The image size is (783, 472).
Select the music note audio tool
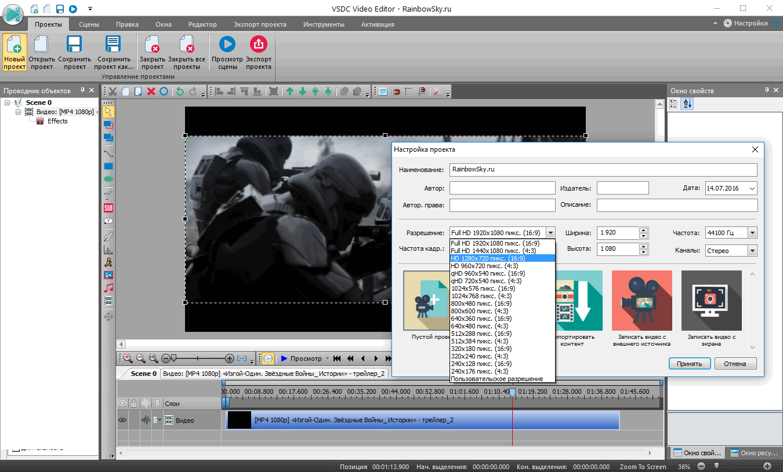coord(108,288)
